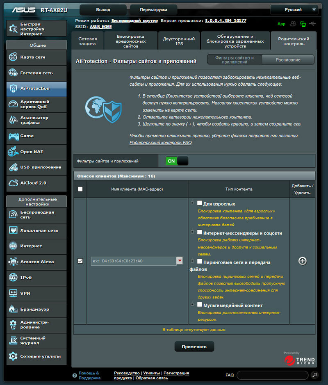The width and height of the screenshot is (328, 385).
Task: Switch to Блокировка вредоносных сайтов tab
Action: [x=131, y=41]
